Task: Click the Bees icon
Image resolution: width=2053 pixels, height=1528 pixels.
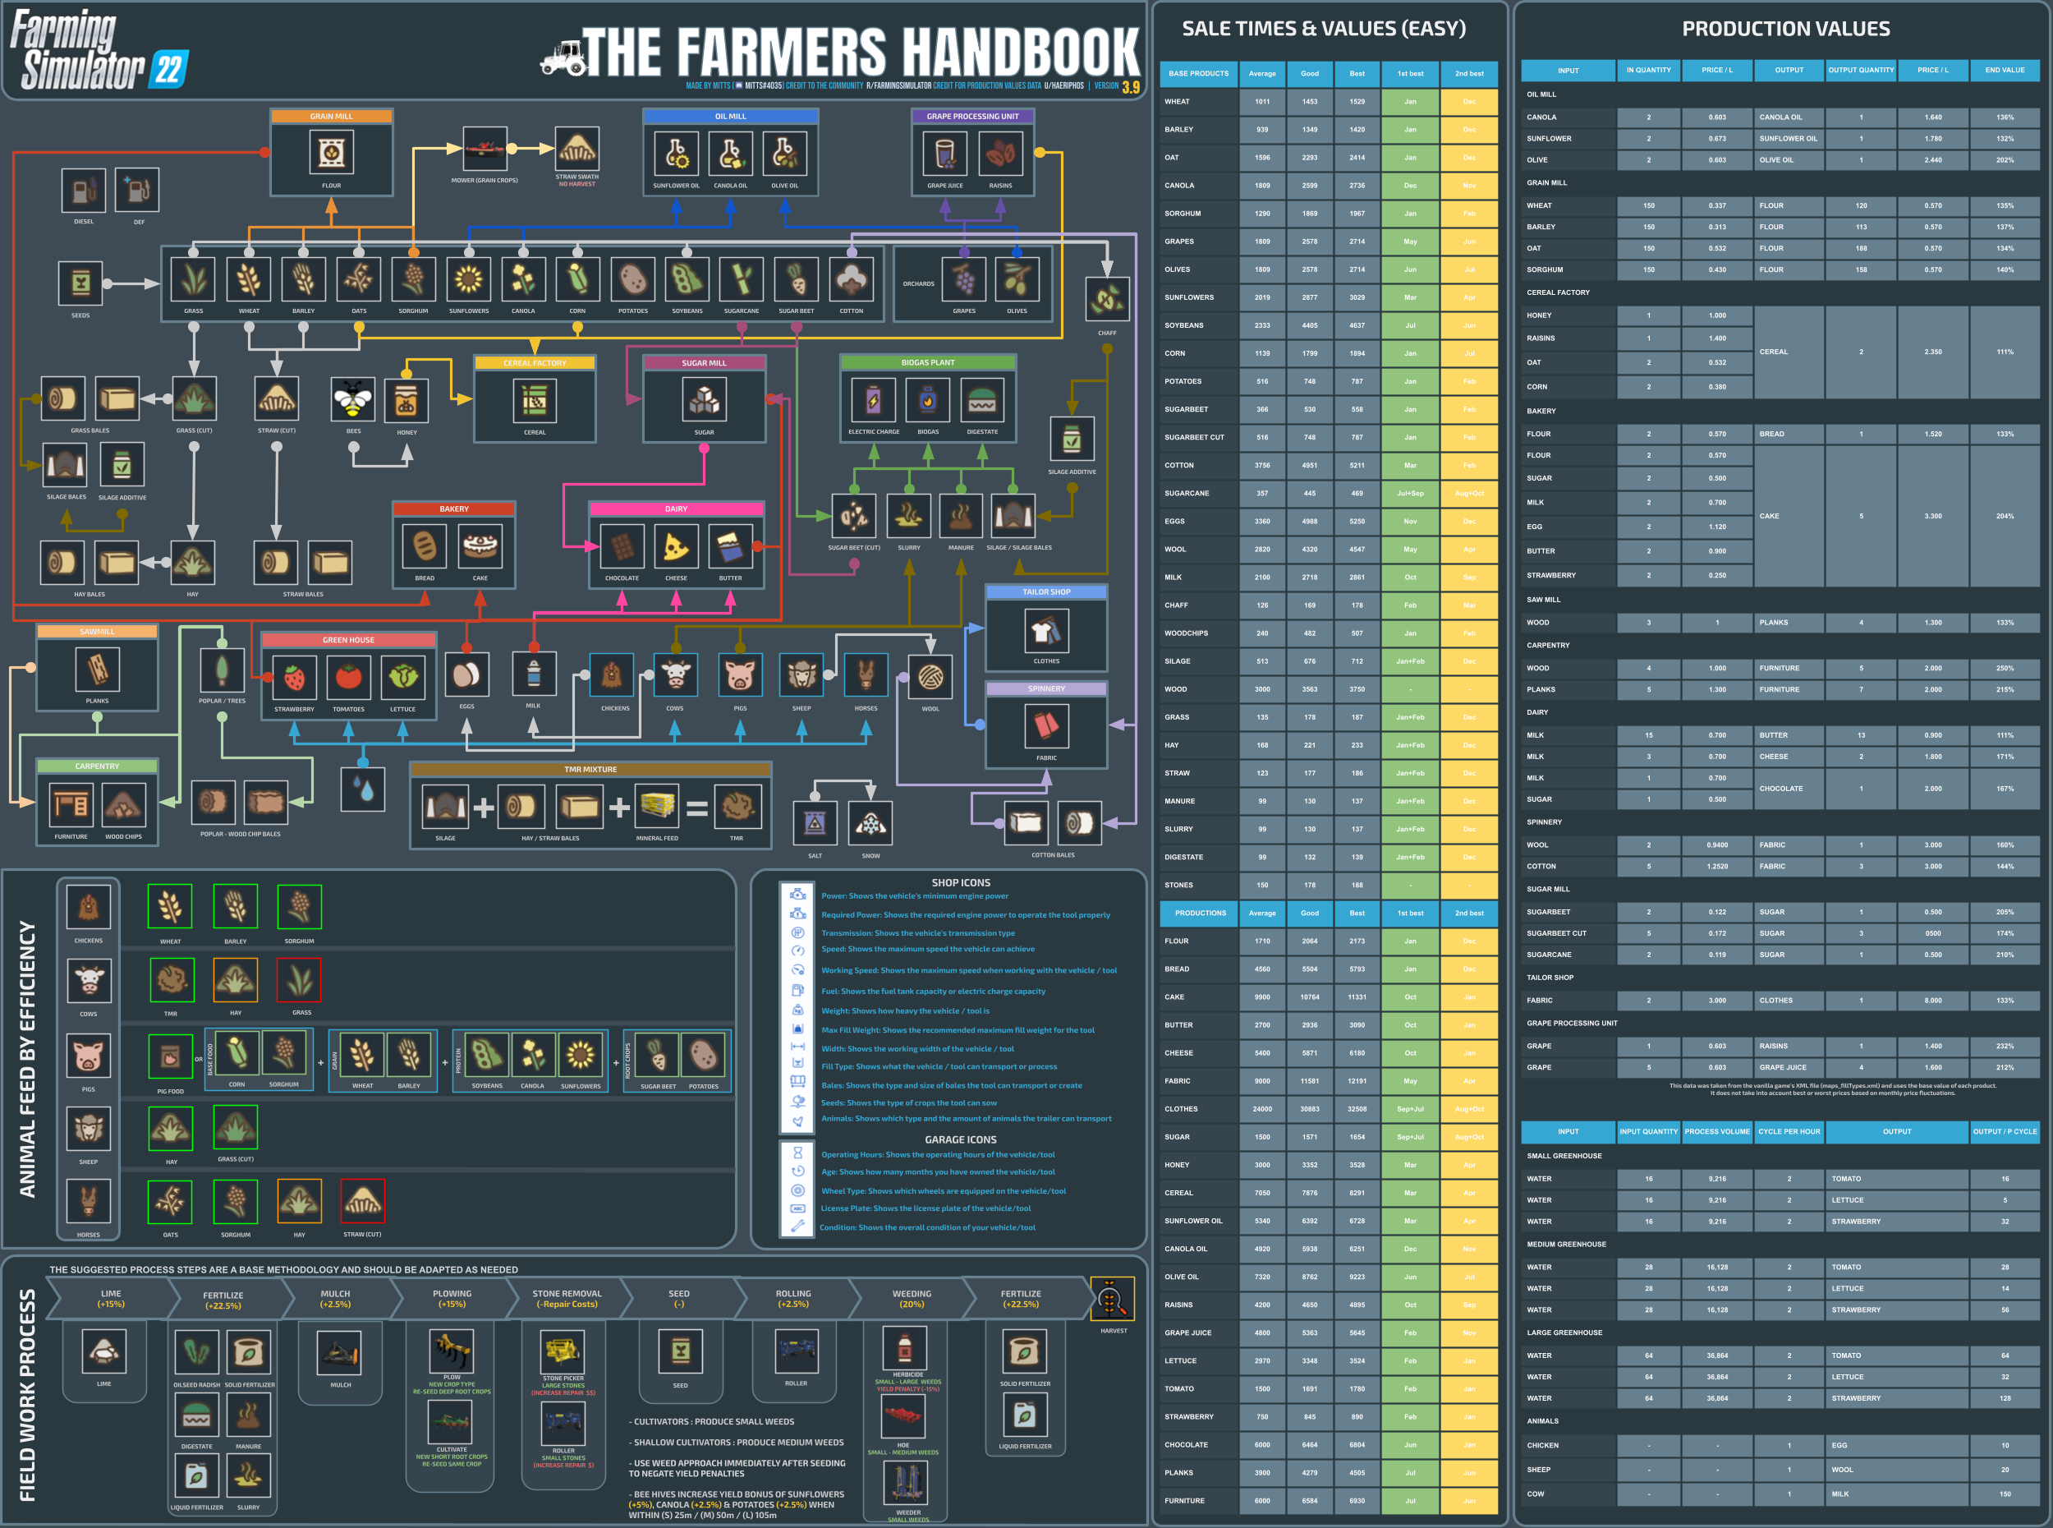Action: [353, 398]
